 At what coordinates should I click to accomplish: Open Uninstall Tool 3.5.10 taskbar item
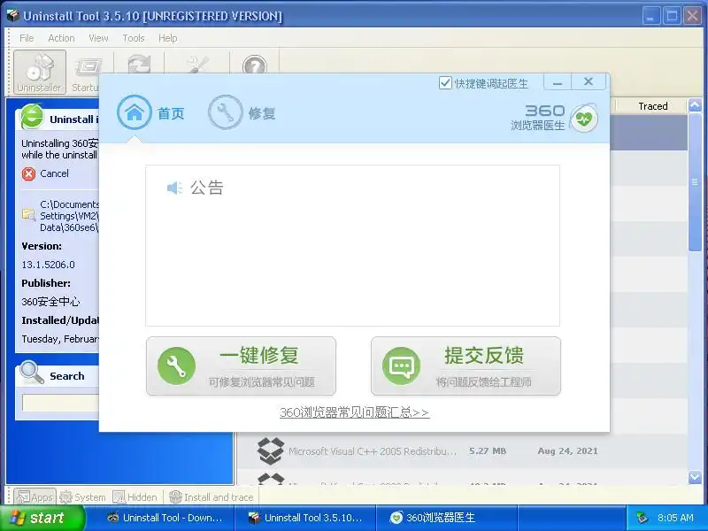coord(305,518)
